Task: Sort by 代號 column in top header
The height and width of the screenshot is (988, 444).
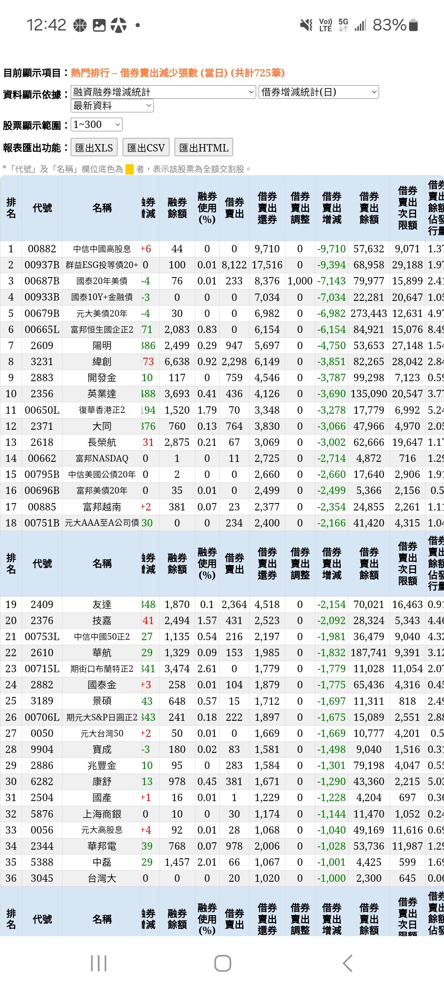Action: 42,208
